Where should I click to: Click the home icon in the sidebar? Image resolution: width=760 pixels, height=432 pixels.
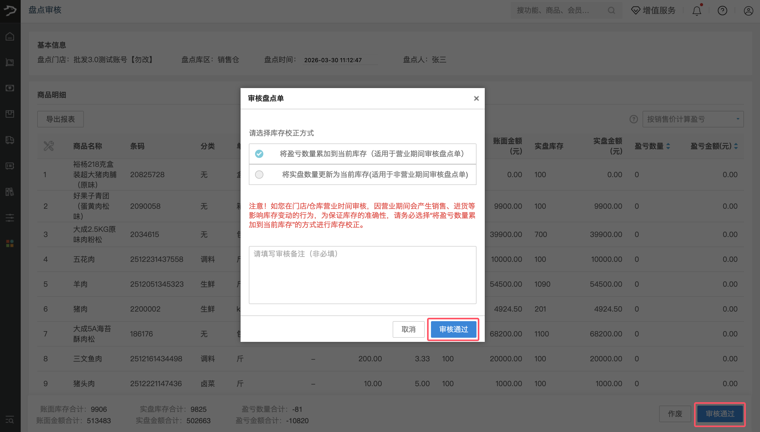click(x=10, y=37)
